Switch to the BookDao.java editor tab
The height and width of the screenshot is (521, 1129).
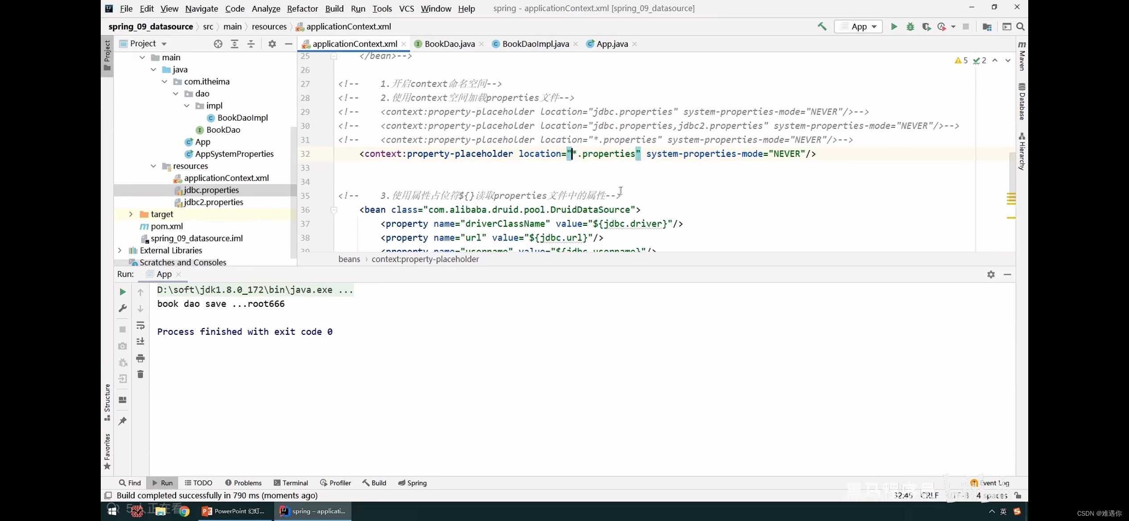[449, 44]
